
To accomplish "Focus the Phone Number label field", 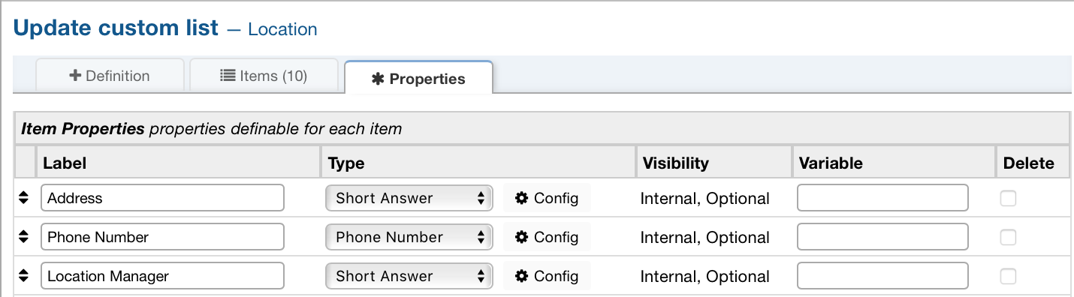I will click(162, 237).
